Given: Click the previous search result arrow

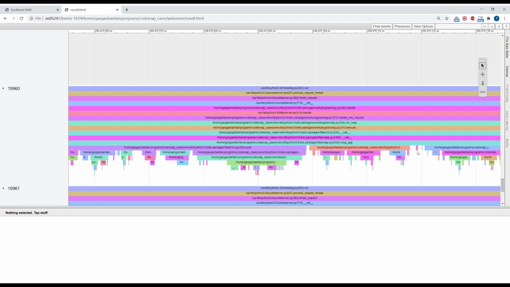Looking at the screenshot, I should (485, 26).
